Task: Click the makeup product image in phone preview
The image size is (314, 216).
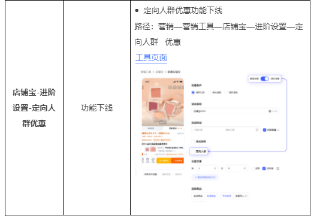Action: coord(163,102)
